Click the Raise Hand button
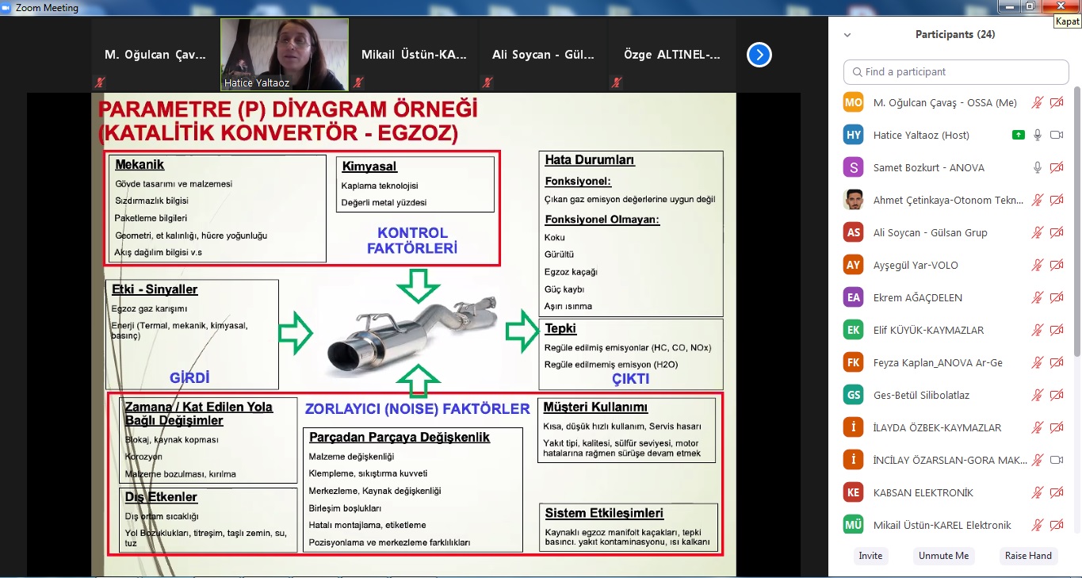The width and height of the screenshot is (1082, 578). [x=1028, y=556]
